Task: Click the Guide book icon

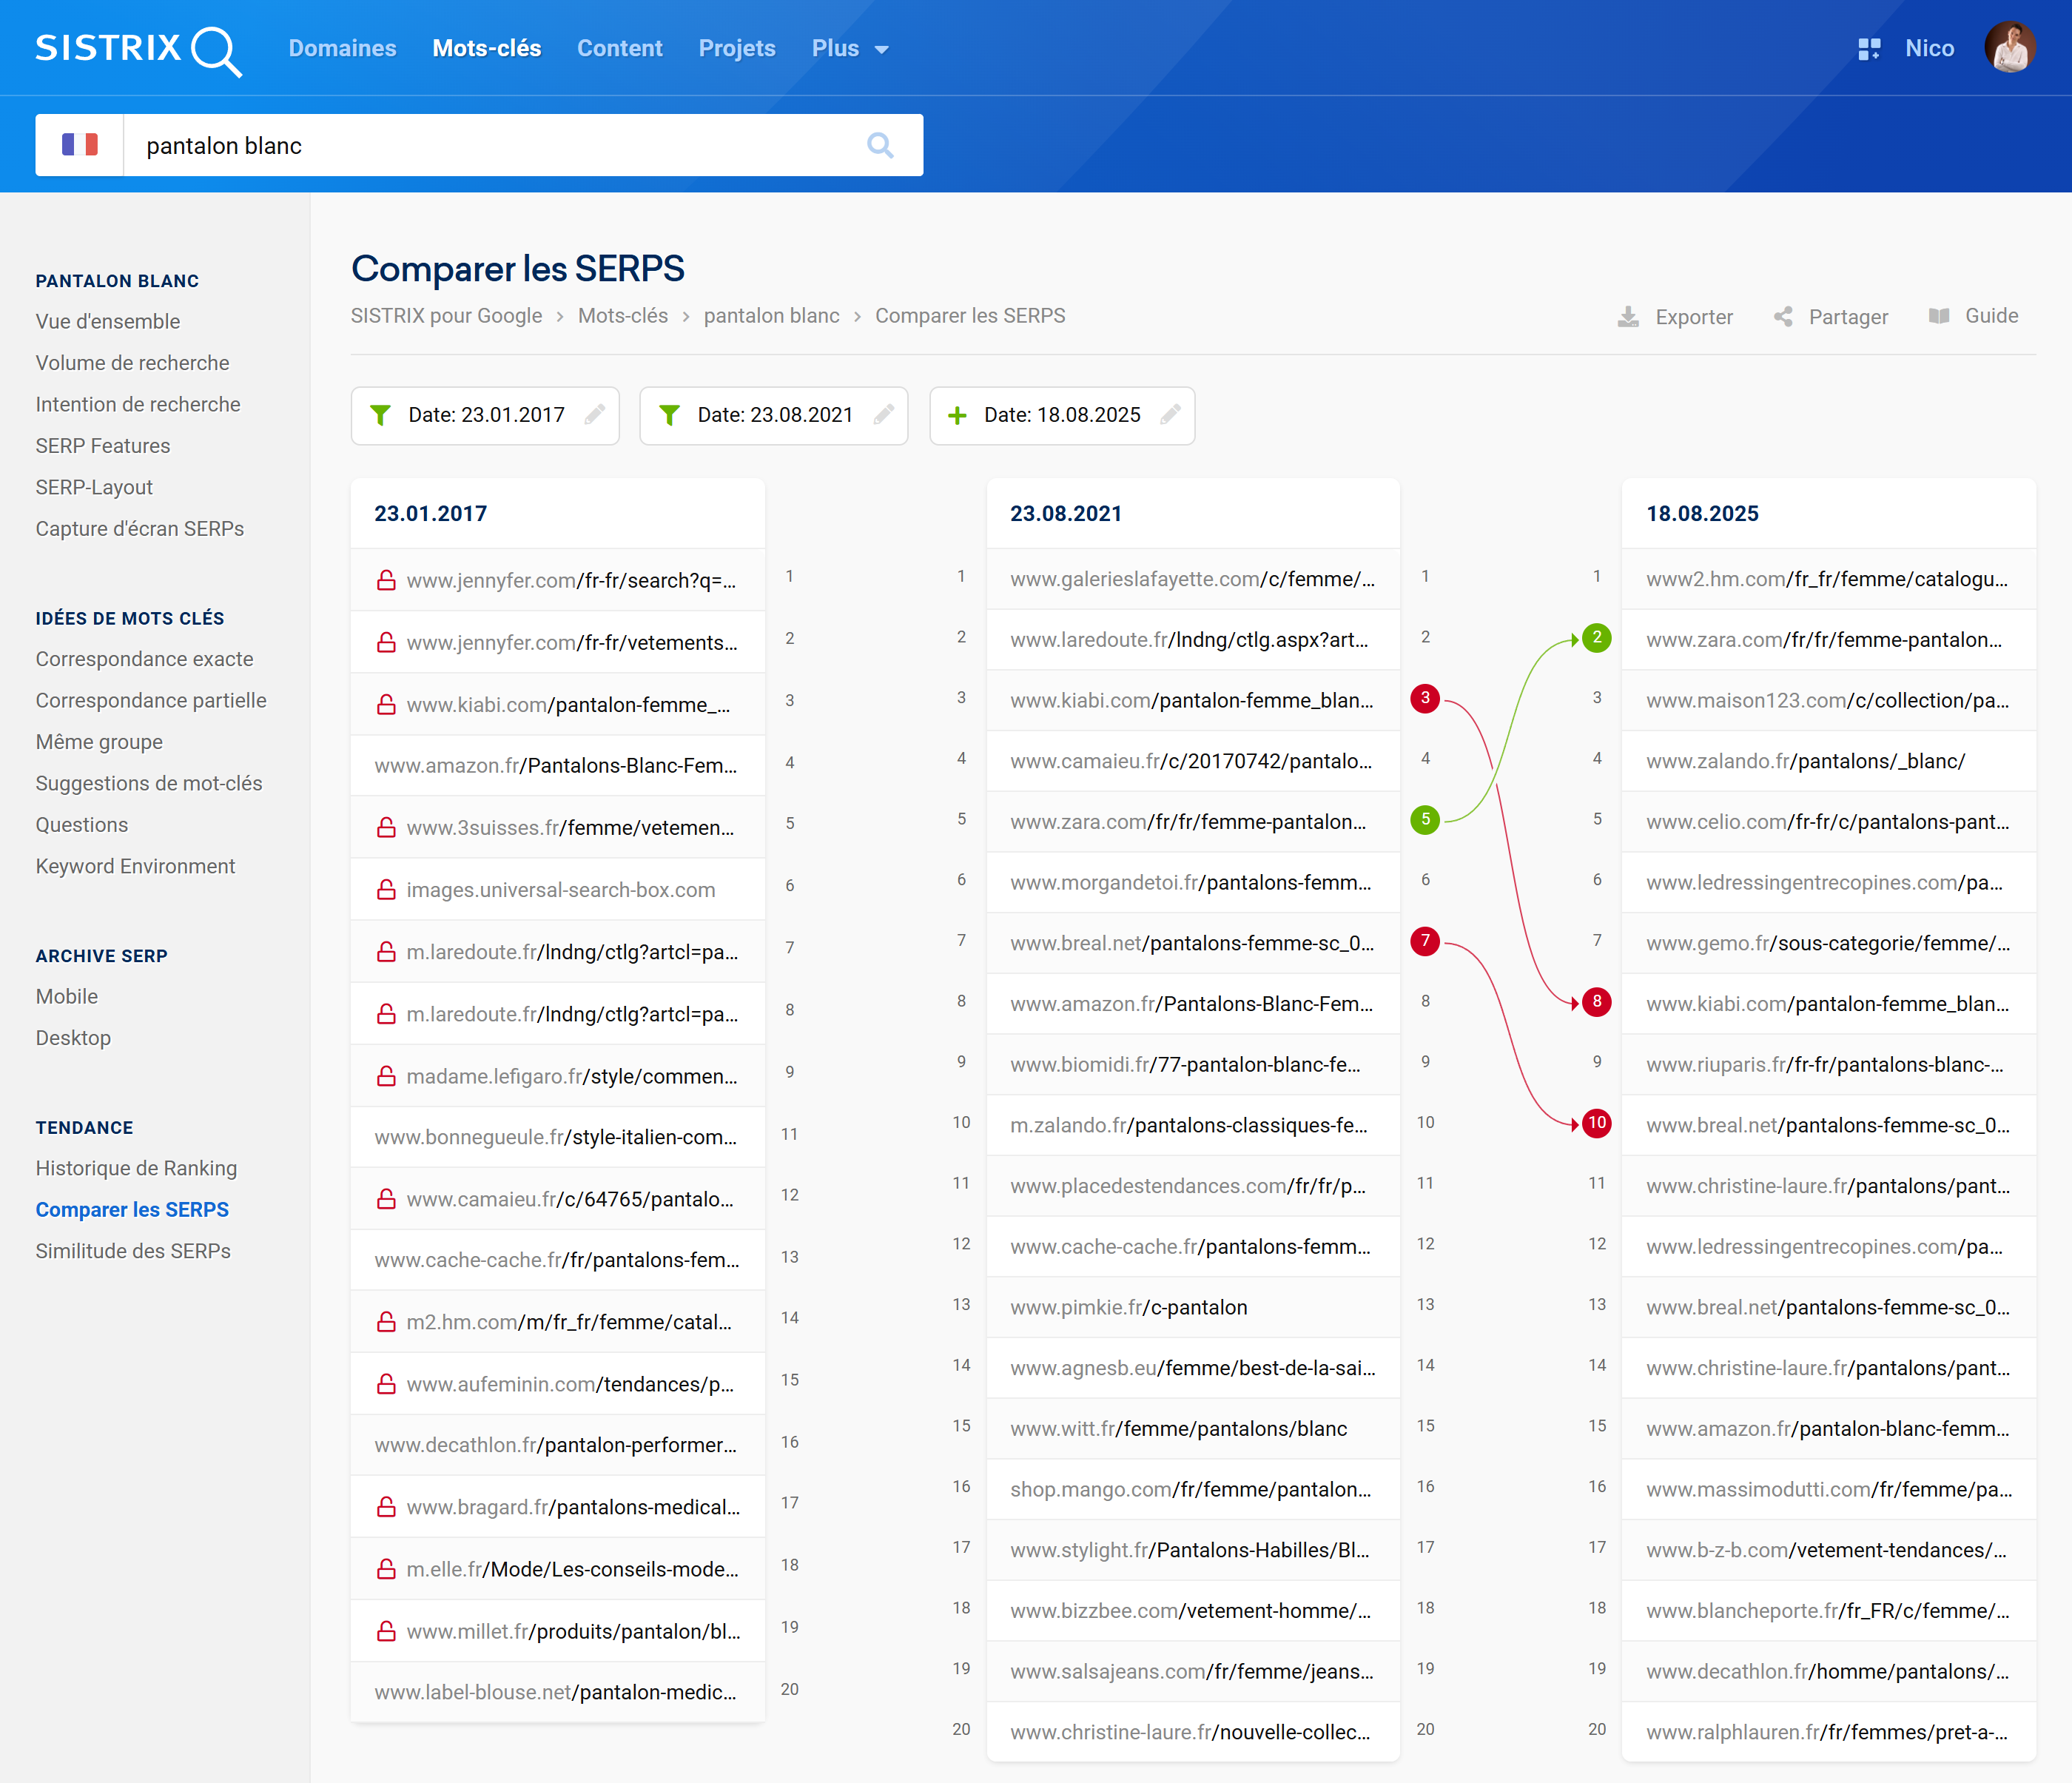Action: point(1939,316)
